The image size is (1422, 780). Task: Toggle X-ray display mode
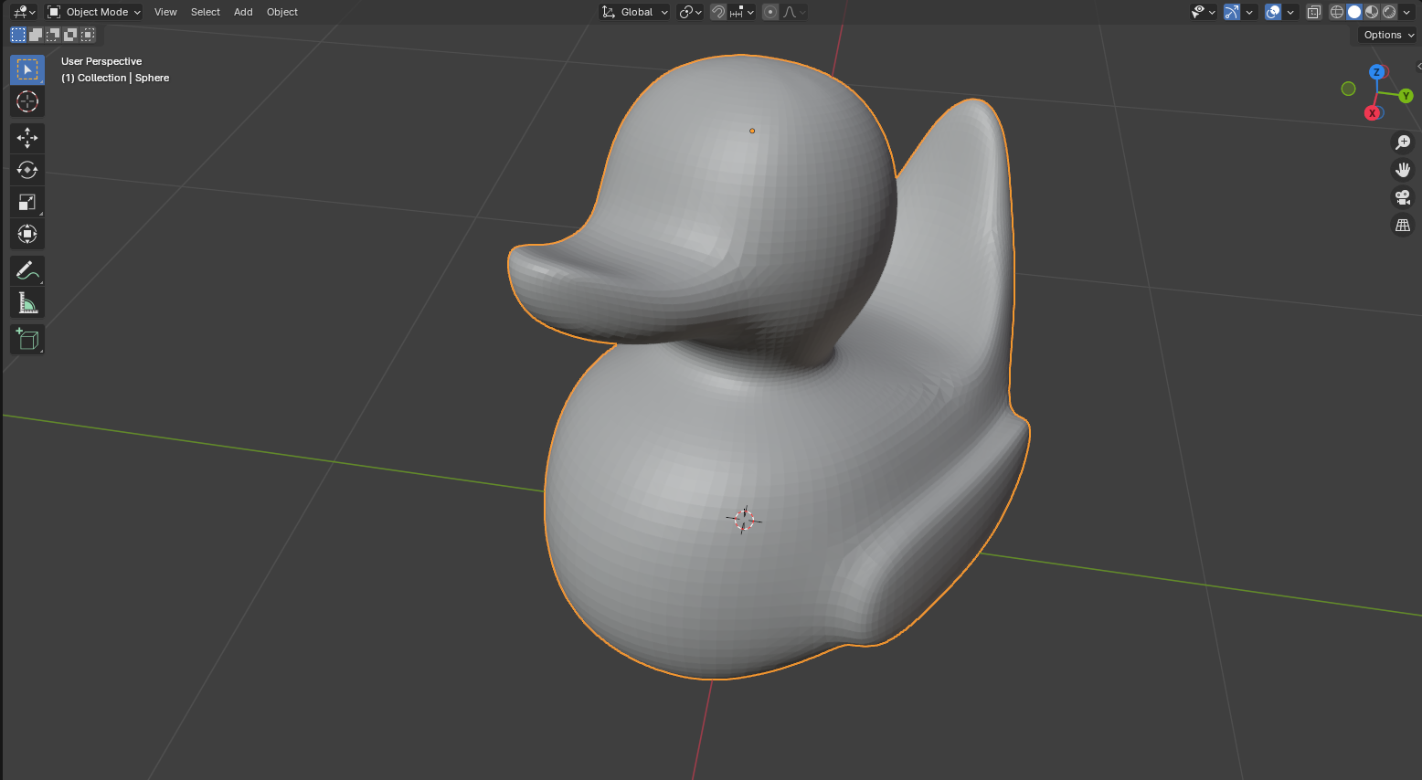(1313, 12)
